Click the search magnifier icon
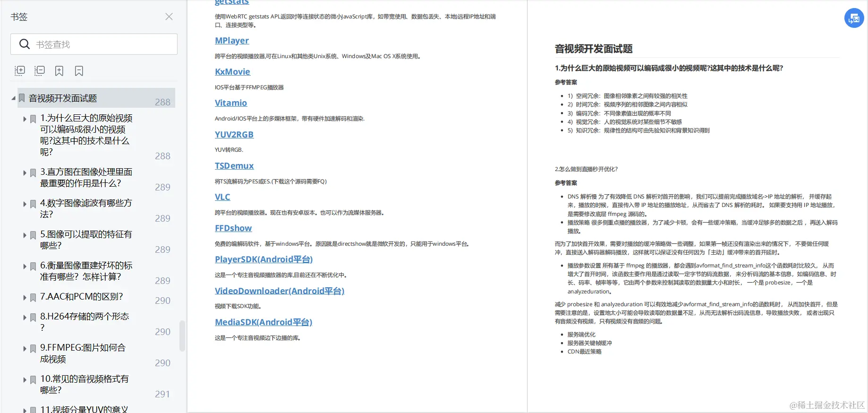Screen dimensions: 868x413 pyautogui.click(x=25, y=44)
